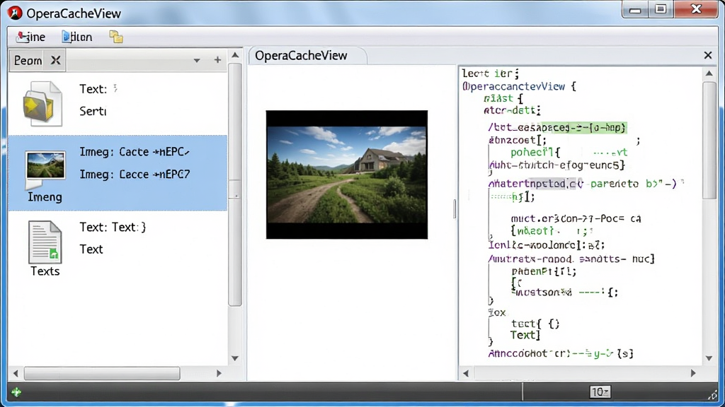Click the 'Imeg: Cacte' first row text
725x407 pixels.
135,152
